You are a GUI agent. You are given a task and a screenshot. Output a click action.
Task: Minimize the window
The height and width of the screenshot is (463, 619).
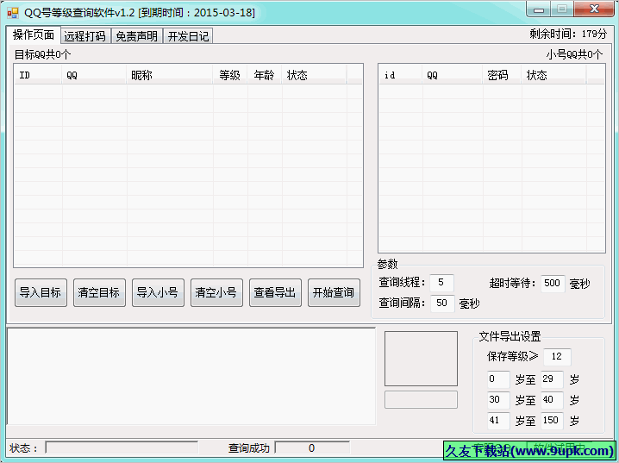[539, 9]
